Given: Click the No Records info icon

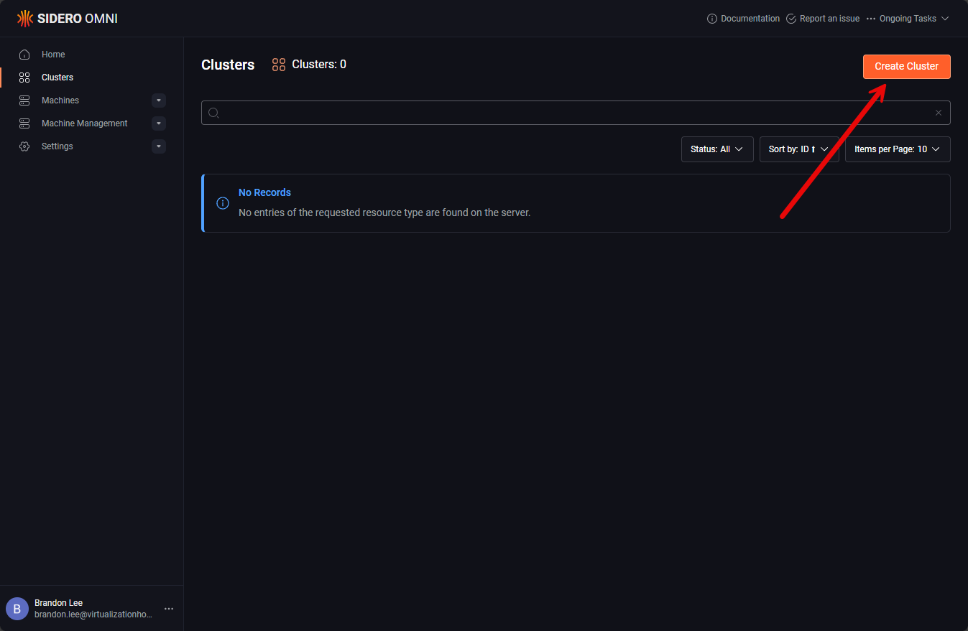Looking at the screenshot, I should [x=223, y=203].
